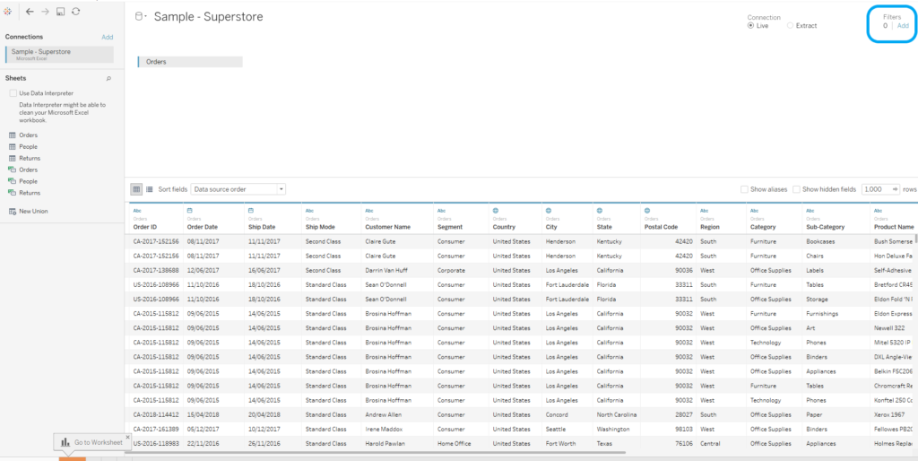Click the save icon in toolbar

click(60, 12)
